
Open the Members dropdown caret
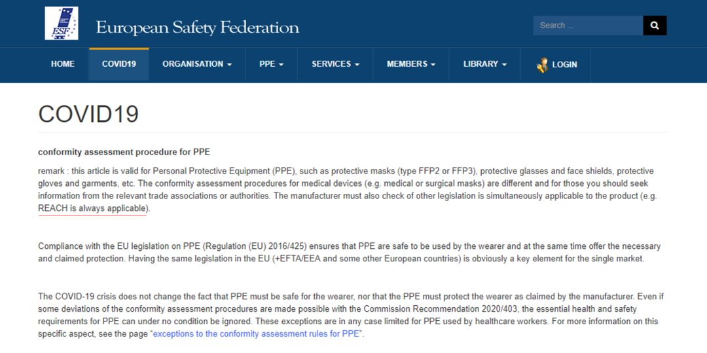pos(433,65)
